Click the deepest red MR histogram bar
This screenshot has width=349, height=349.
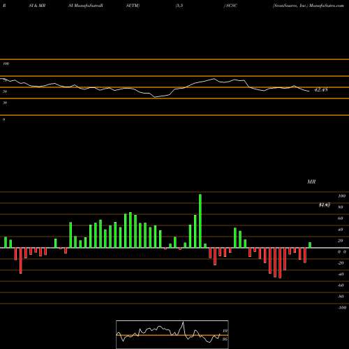(280, 263)
